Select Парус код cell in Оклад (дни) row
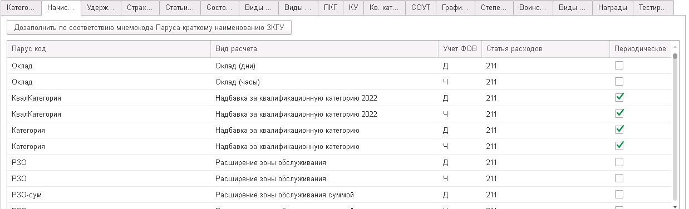689x209 pixels. tap(109, 66)
